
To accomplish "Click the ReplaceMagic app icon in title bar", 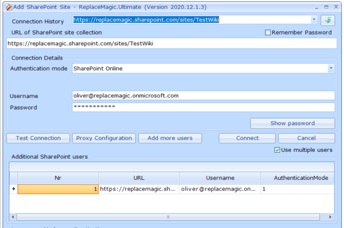I will pos(9,7).
